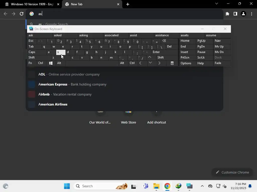257x192 pixels.
Task: Click the Fade key on keyboard
Action: click(222, 63)
